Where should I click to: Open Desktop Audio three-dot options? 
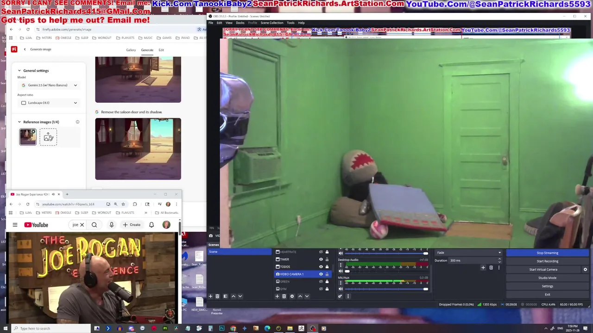click(341, 265)
